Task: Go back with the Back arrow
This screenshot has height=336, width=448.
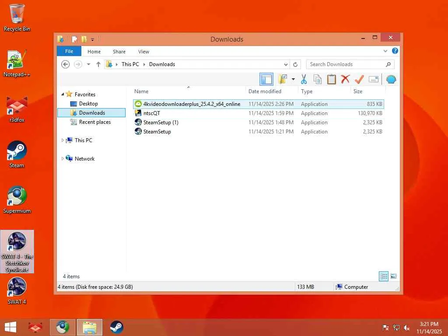Action: 66,64
